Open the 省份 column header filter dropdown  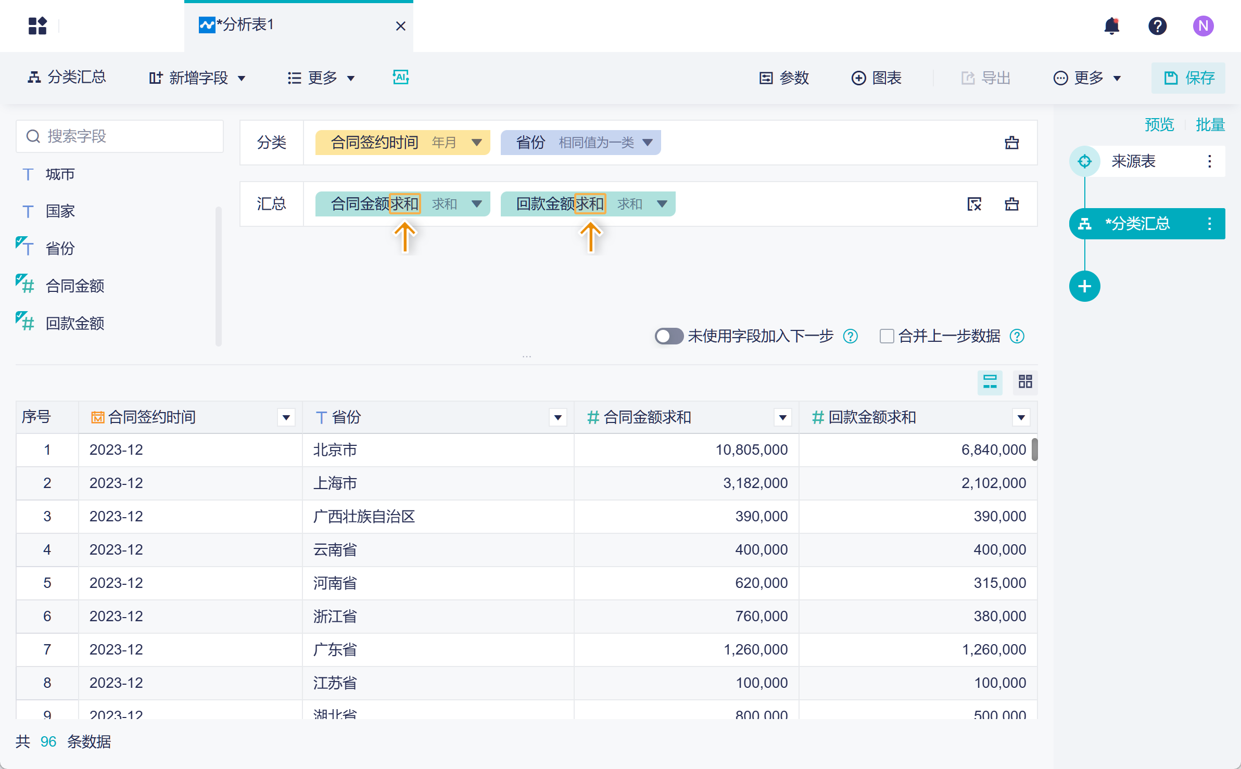tap(558, 417)
